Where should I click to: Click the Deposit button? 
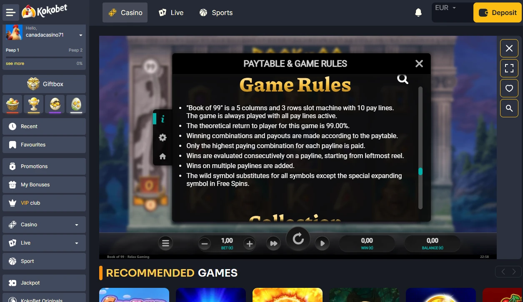[x=498, y=12]
